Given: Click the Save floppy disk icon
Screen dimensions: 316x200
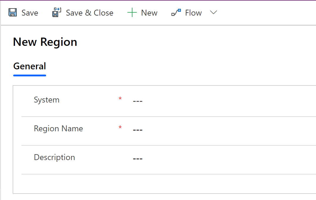Looking at the screenshot, I should click(13, 13).
